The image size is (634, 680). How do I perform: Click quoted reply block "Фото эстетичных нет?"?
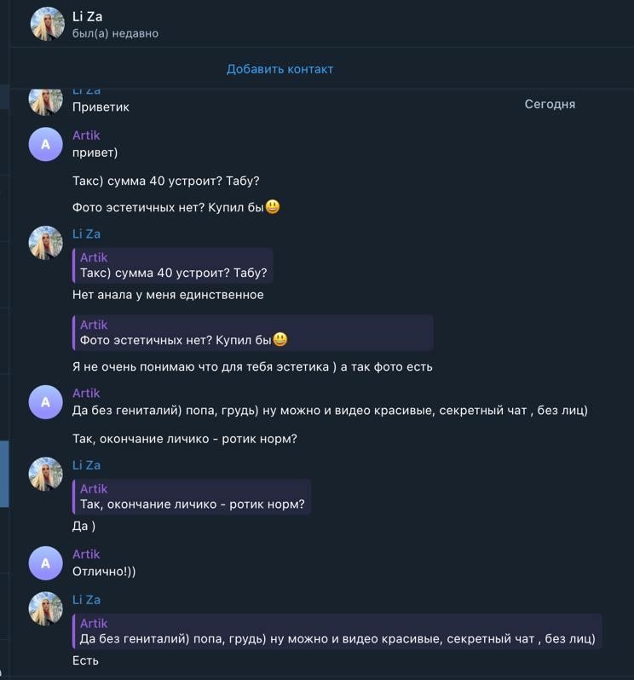(253, 332)
